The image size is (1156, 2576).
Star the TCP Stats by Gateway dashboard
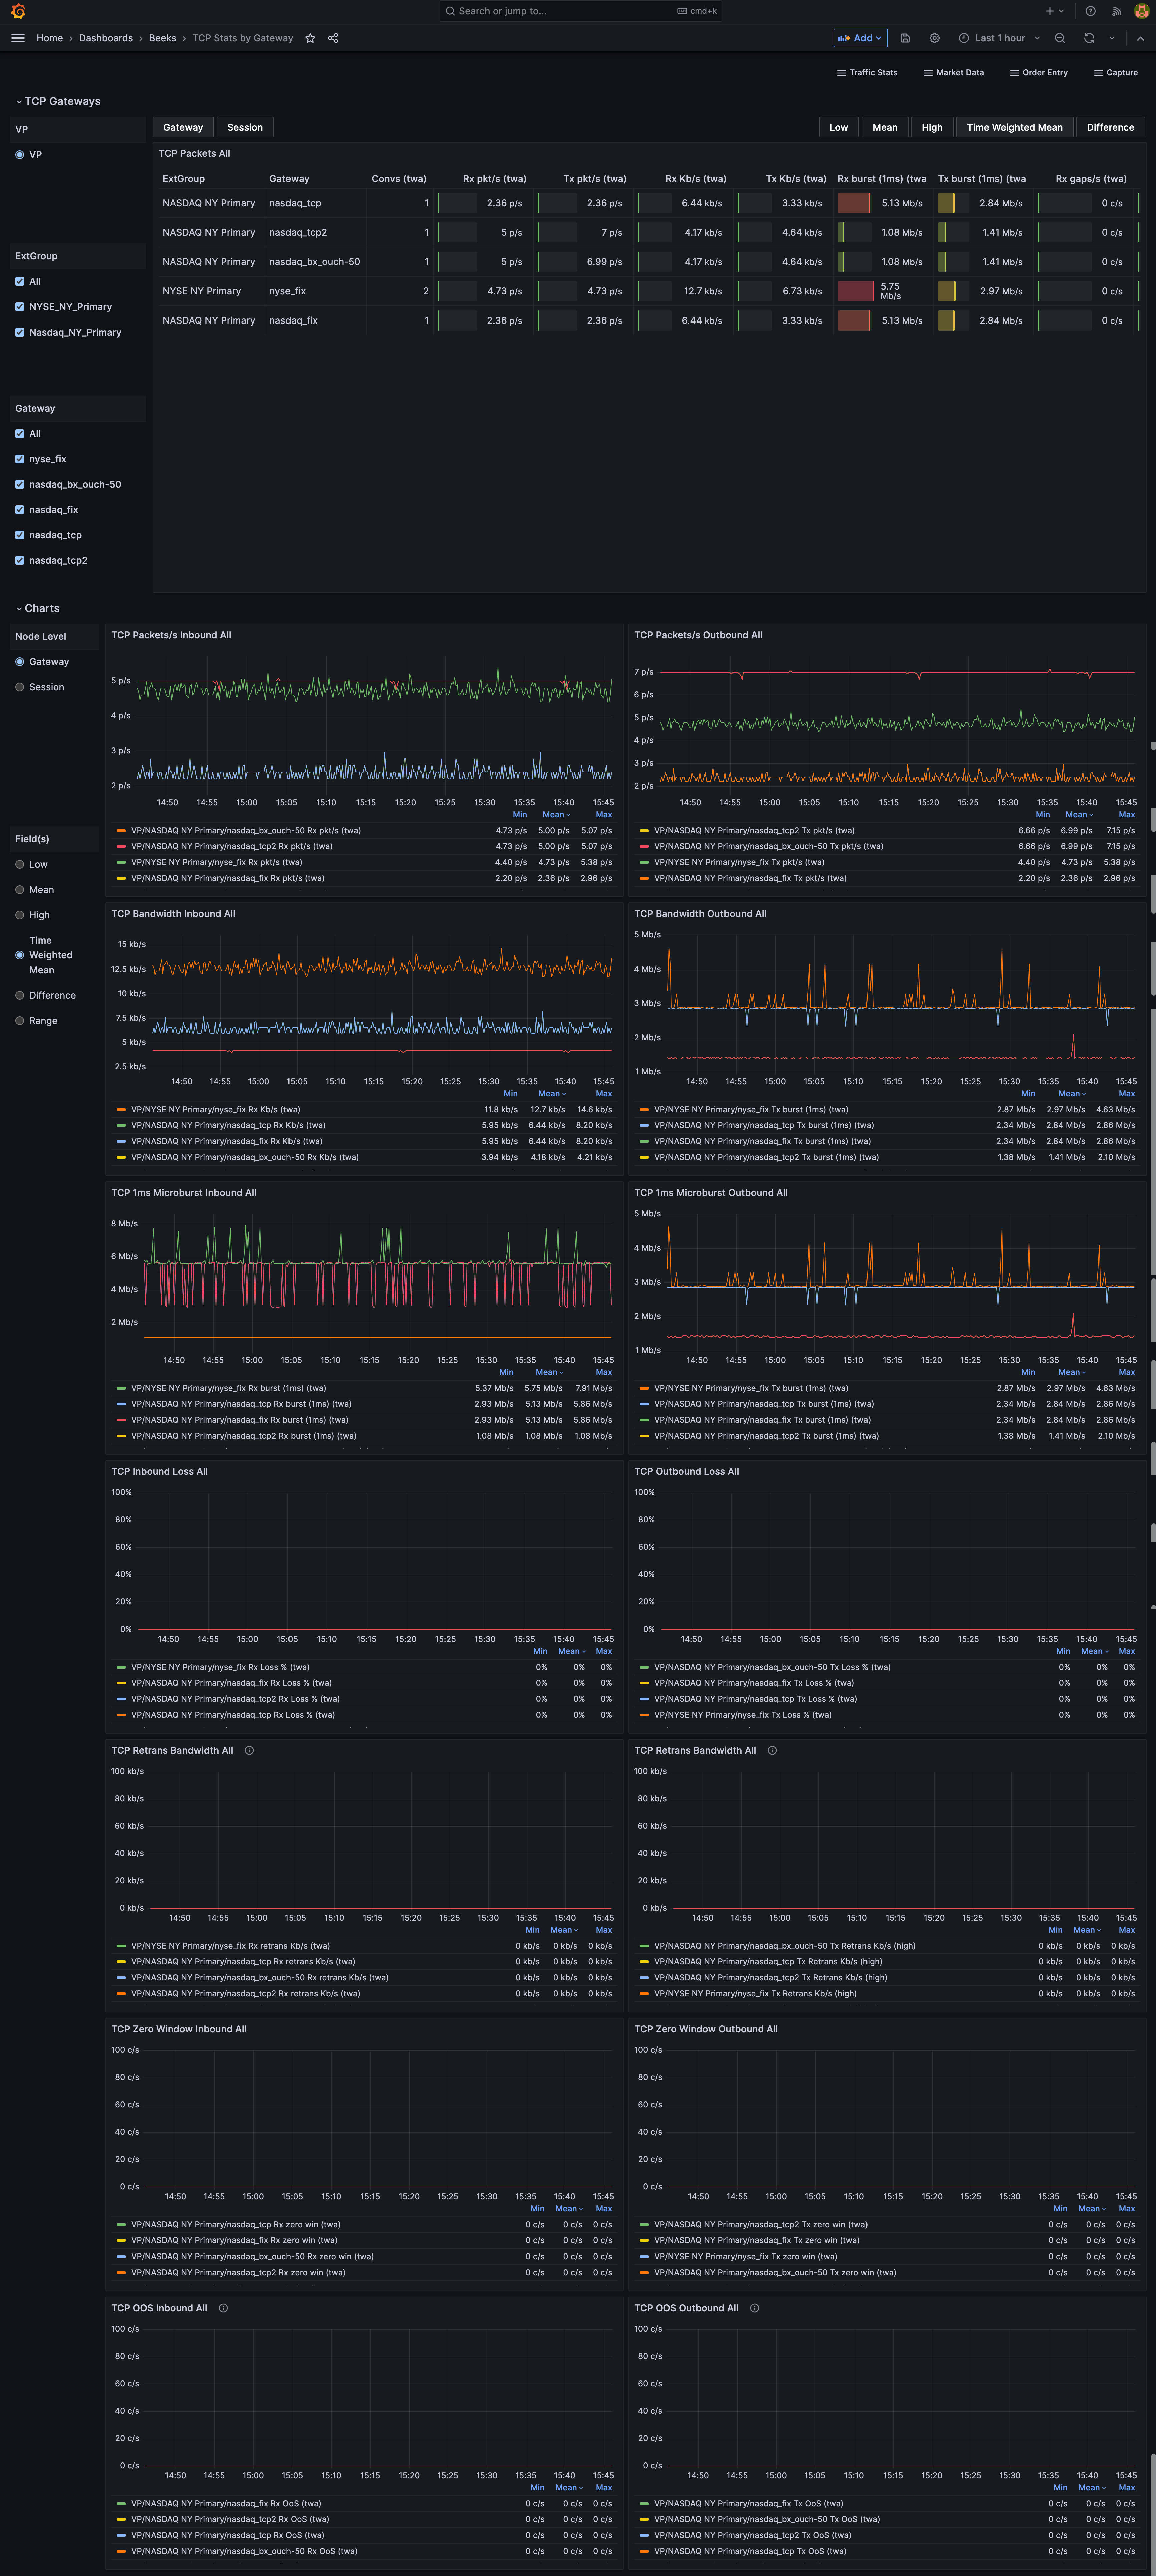click(x=310, y=38)
